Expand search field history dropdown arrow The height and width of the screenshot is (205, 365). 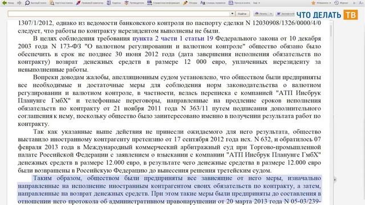click(232, 14)
